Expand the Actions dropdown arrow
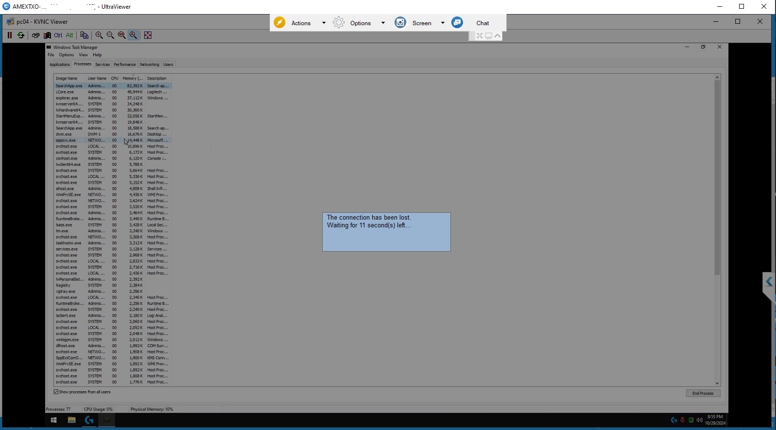This screenshot has height=430, width=776. click(324, 23)
